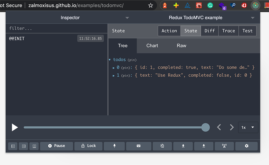The height and width of the screenshot is (165, 269).
Task: Click the blue triangle axe extension icon
Action: tap(187, 6)
